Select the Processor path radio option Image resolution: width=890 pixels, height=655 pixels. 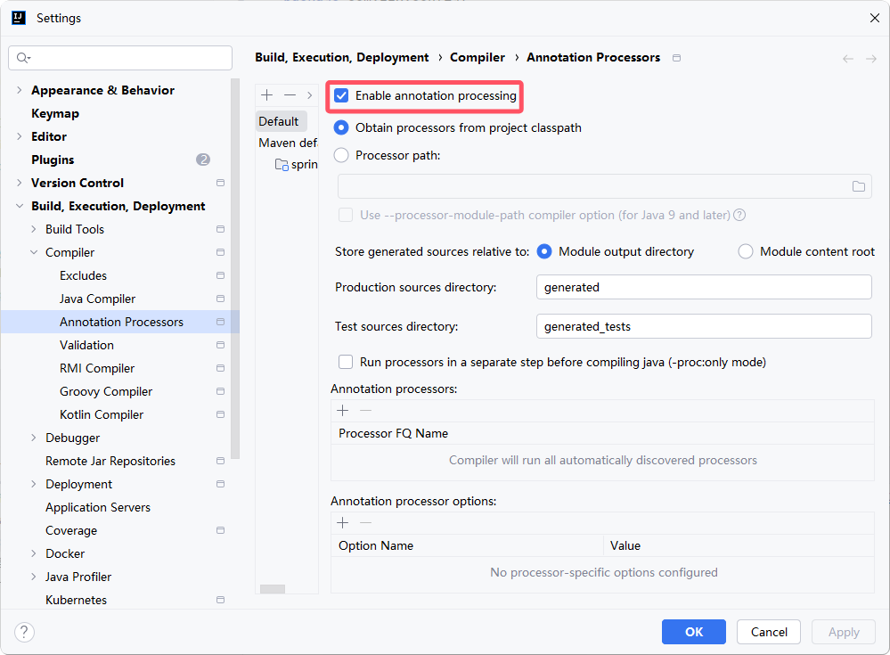tap(341, 156)
